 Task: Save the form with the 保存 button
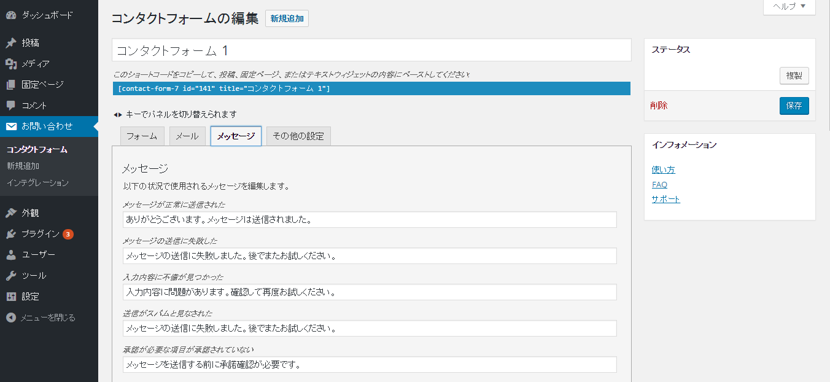[794, 106]
